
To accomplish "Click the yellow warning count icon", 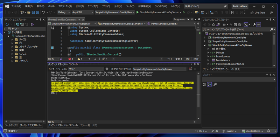I will pos(78,59).
